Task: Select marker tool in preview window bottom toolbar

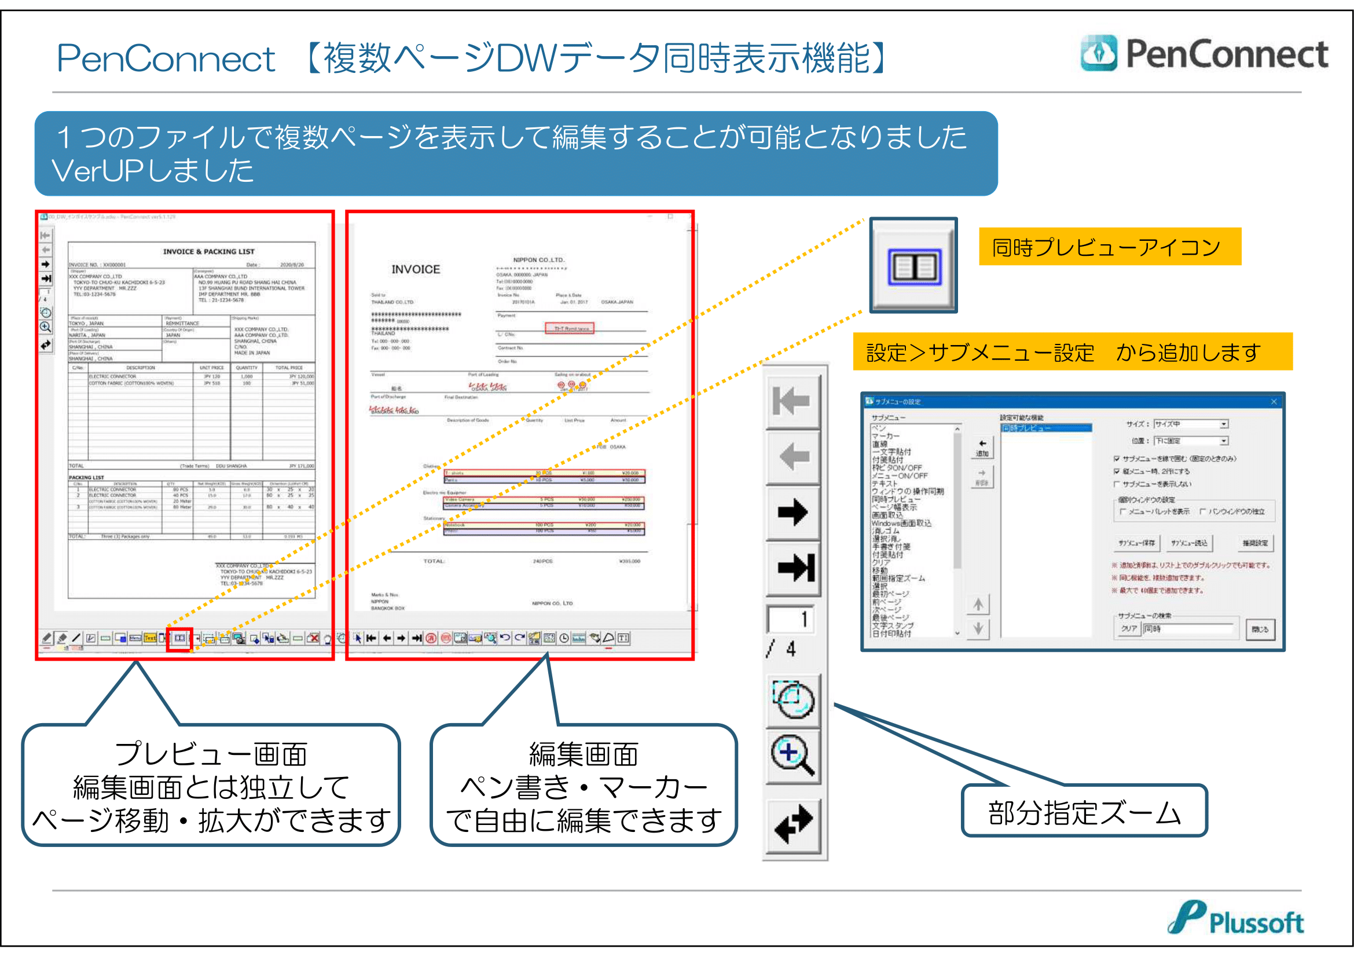Action: 61,638
